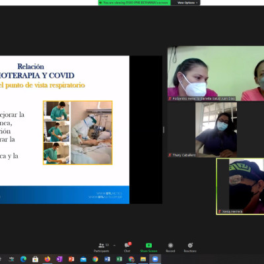Open Firefox from the taskbar

click(x=48, y=259)
